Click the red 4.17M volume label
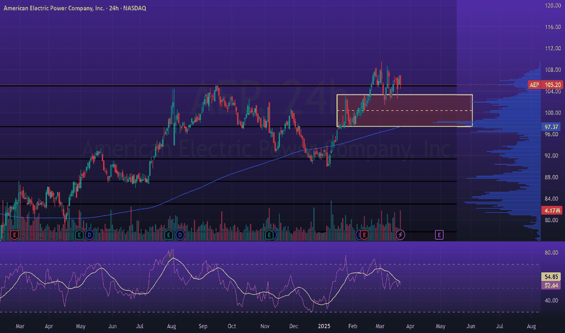This screenshot has height=333, width=565. (x=551, y=210)
